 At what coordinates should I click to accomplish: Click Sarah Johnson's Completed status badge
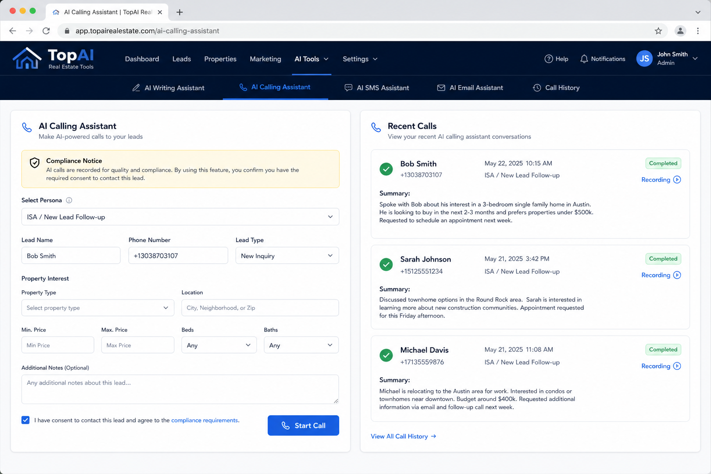tap(663, 259)
